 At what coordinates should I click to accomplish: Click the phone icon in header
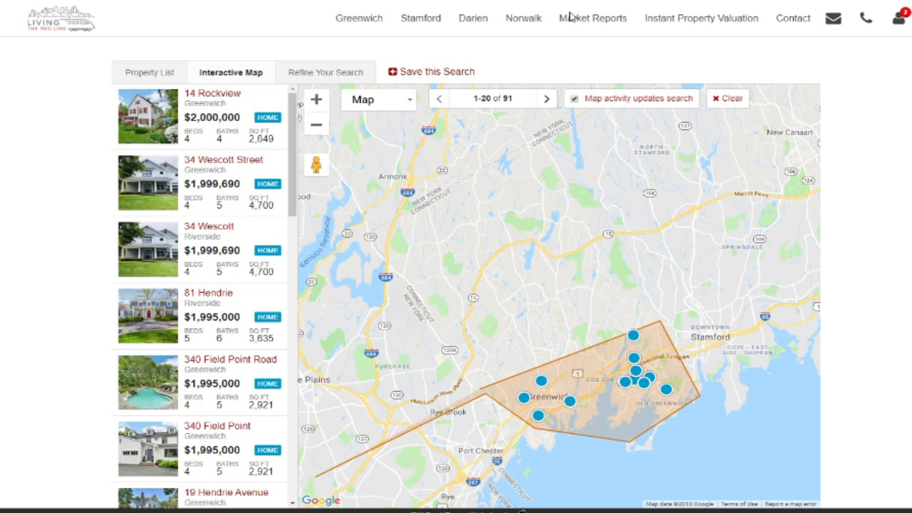pos(866,19)
